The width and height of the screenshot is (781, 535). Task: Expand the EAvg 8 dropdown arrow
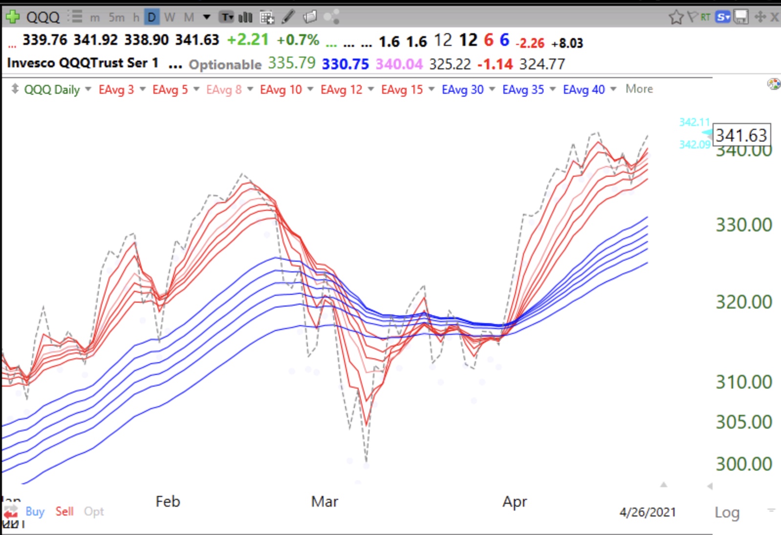[250, 89]
